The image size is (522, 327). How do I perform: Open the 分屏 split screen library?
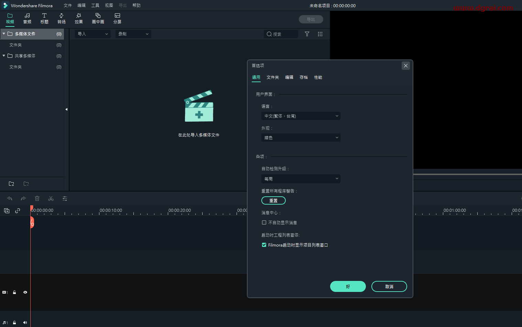tap(117, 19)
